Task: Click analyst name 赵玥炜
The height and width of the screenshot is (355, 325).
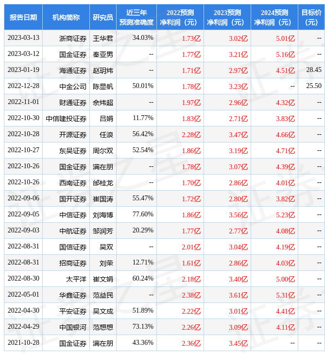Action: [x=103, y=71]
